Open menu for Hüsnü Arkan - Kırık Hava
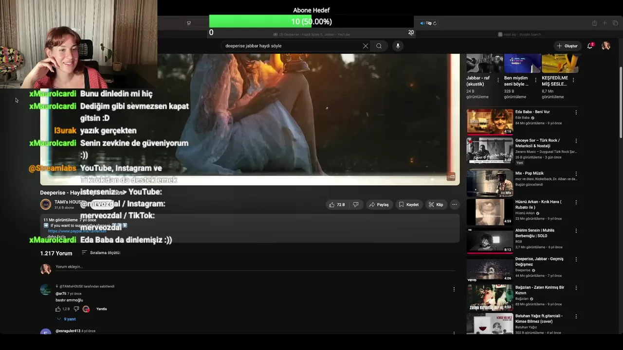This screenshot has width=623, height=350. (x=576, y=202)
